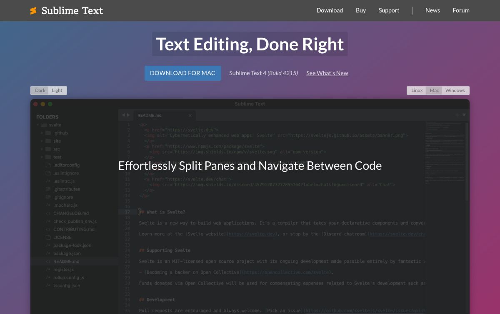This screenshot has height=314, width=500.
Task: Select the README.md editor tab
Action: pos(164,115)
